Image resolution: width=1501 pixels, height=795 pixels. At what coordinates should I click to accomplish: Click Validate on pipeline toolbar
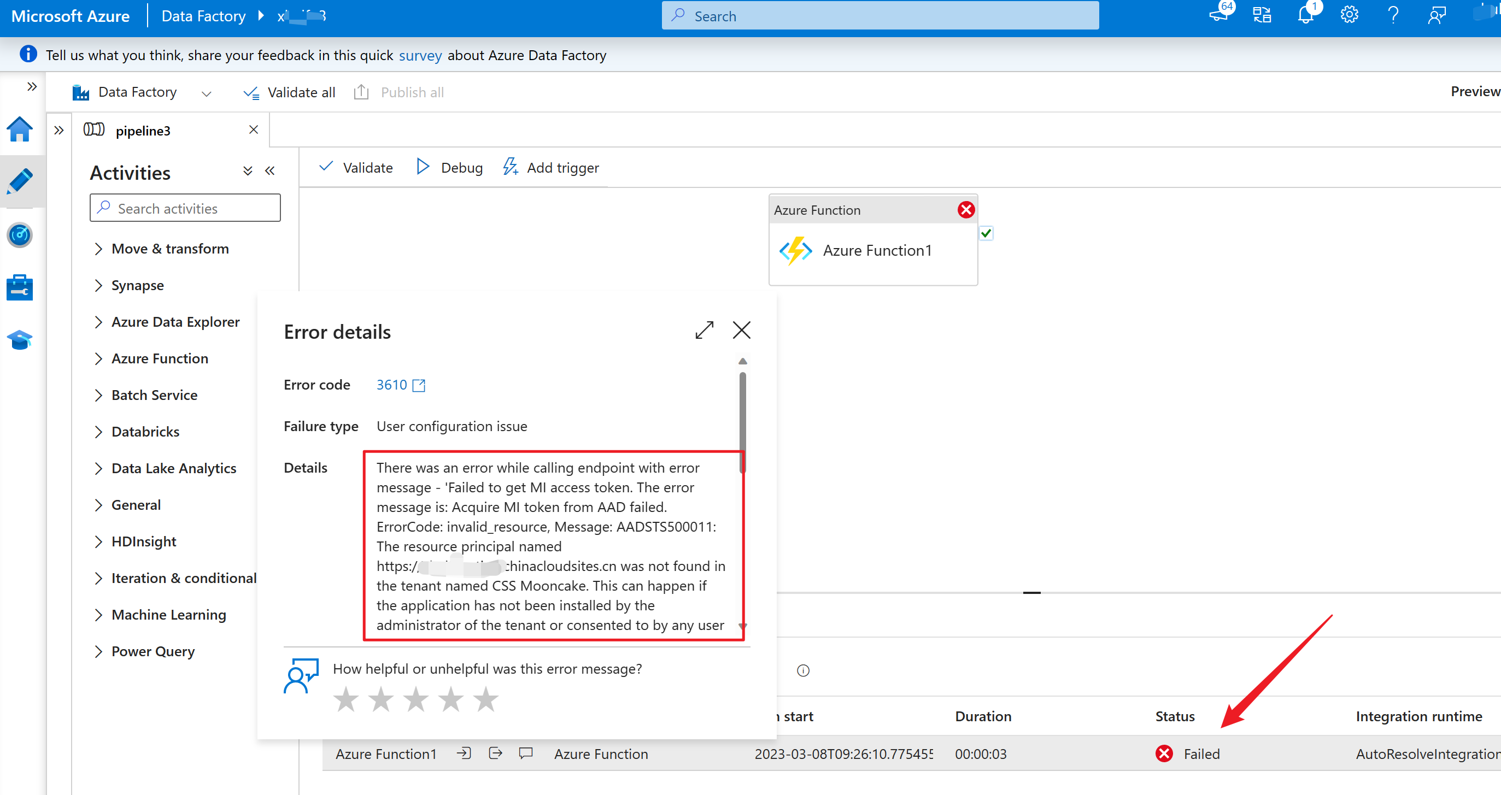click(x=356, y=168)
